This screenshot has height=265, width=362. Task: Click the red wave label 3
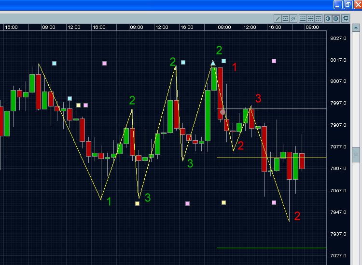[x=258, y=99]
